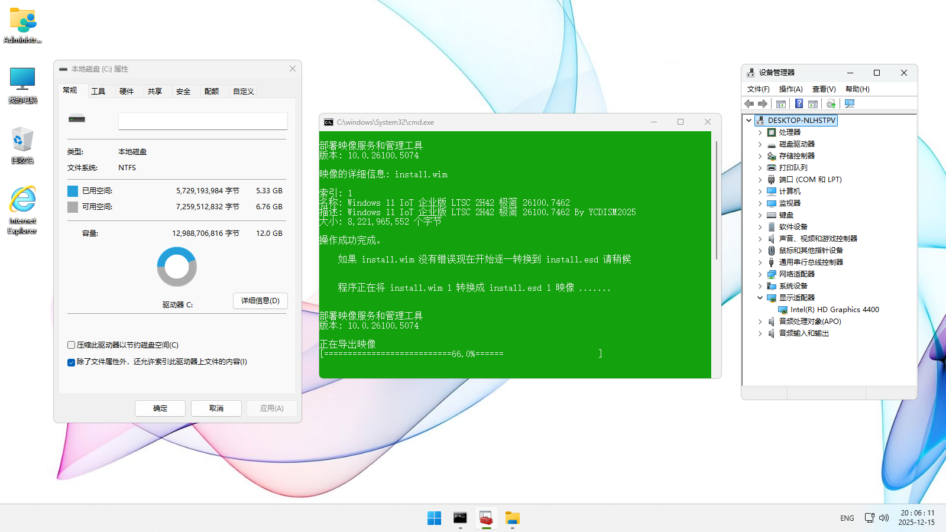This screenshot has height=532, width=946.
Task: Click the blue Help question-mark toolbar icon
Action: pos(799,104)
